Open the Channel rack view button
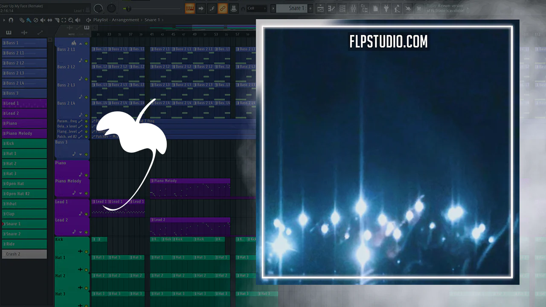The width and height of the screenshot is (546, 307). click(x=343, y=8)
